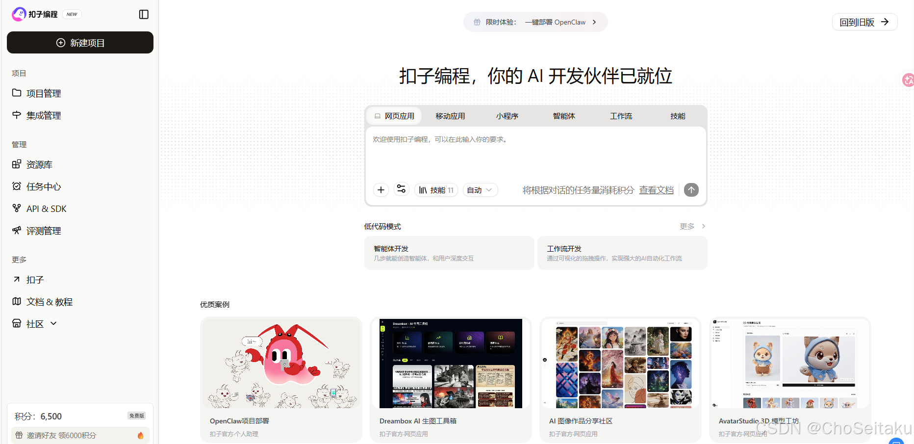Image resolution: width=914 pixels, height=444 pixels.
Task: Open 项目管理 in the sidebar
Action: [x=44, y=93]
